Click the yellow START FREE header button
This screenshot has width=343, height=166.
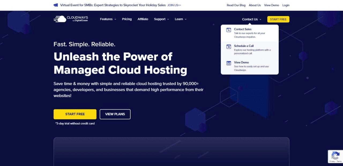278,19
